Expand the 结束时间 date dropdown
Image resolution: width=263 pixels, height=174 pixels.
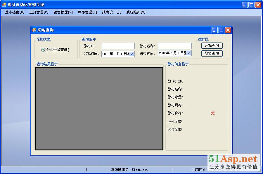point(188,53)
